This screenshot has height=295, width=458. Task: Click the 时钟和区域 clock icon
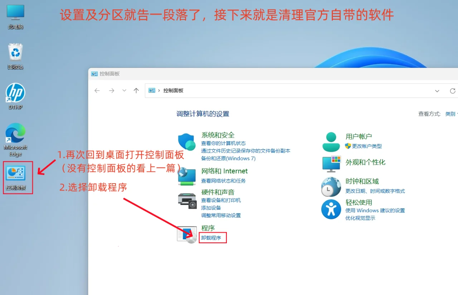(331, 187)
